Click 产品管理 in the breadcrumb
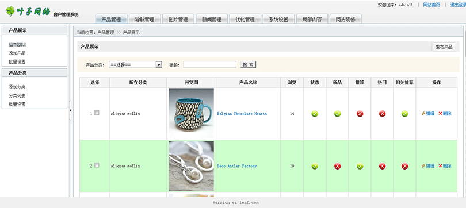Screen dimensions: 466x208 (106, 33)
